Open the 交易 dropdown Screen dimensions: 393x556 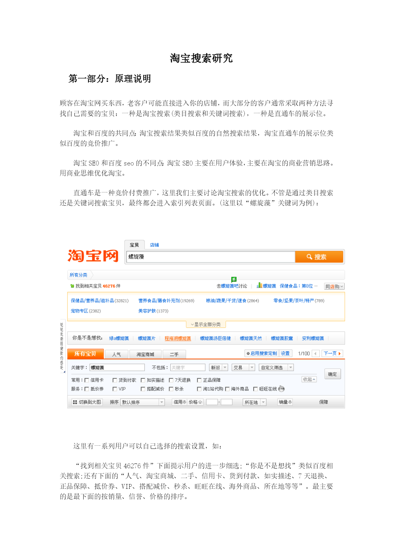coord(243,367)
